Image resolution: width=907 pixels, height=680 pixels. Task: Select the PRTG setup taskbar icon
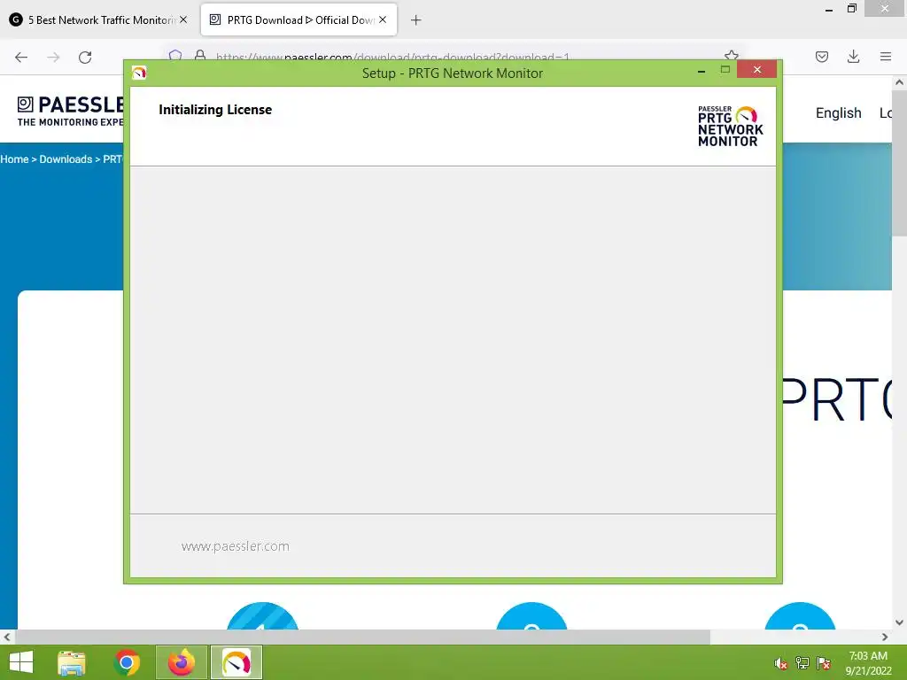[x=236, y=662]
